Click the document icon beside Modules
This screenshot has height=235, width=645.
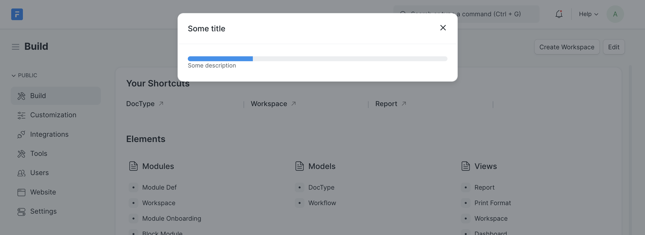[133, 166]
